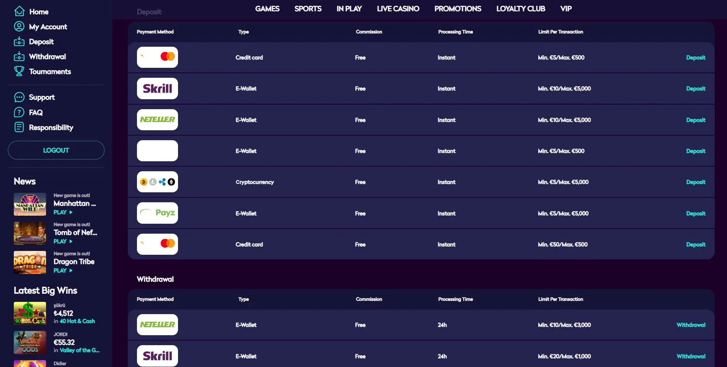Click PLAY link under Manhattan news
Viewport: 727px width, 367px height.
63,212
